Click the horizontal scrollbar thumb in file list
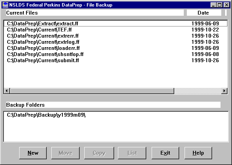Image resolution: width=232 pixels, height=165 pixels. [x=92, y=91]
